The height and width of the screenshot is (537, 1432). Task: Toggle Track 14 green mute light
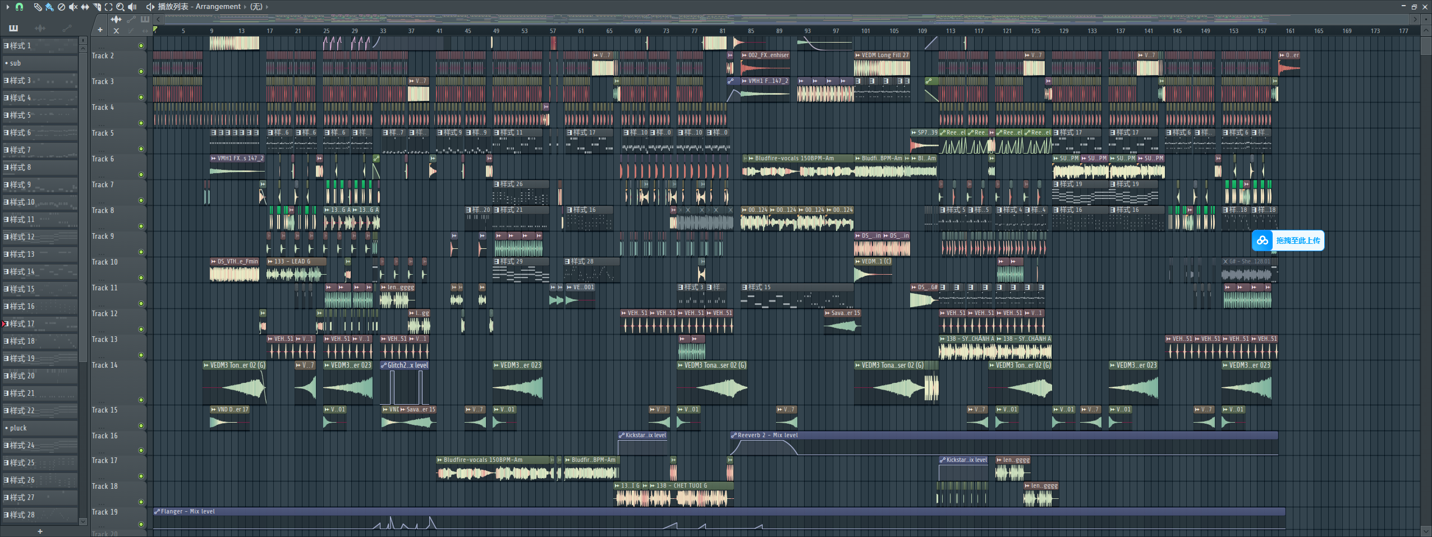(x=141, y=400)
